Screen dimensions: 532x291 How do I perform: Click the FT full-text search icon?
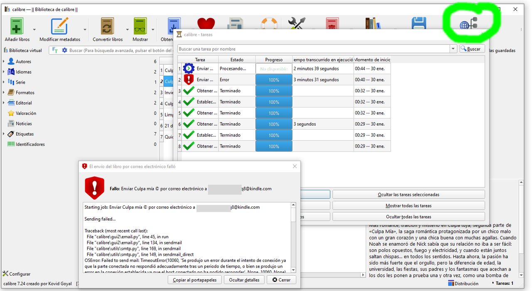point(55,50)
